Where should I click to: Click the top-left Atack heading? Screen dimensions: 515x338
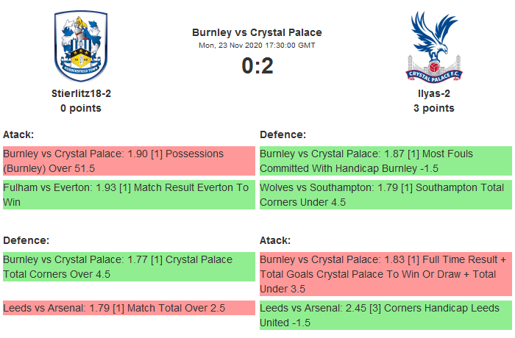pyautogui.click(x=18, y=134)
